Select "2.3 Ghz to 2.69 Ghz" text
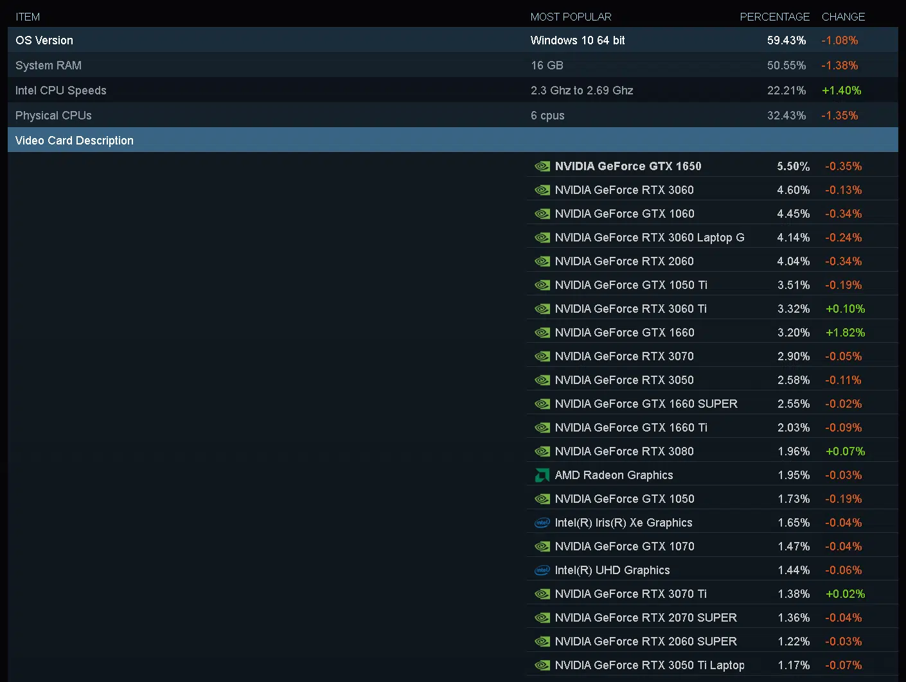This screenshot has height=682, width=906. pyautogui.click(x=582, y=91)
